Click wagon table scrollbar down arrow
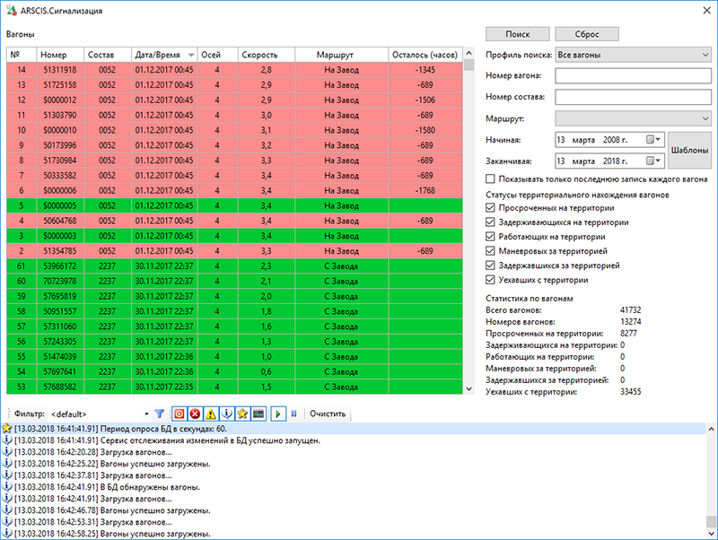The image size is (718, 540). point(468,389)
